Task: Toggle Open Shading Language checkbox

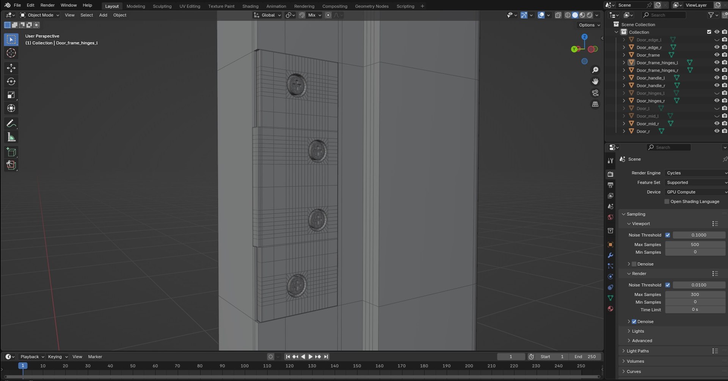Action: pyautogui.click(x=667, y=202)
